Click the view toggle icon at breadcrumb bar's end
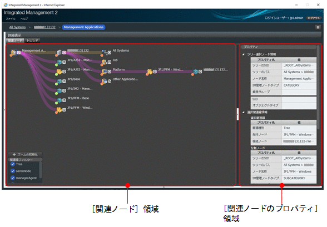 pos(318,27)
